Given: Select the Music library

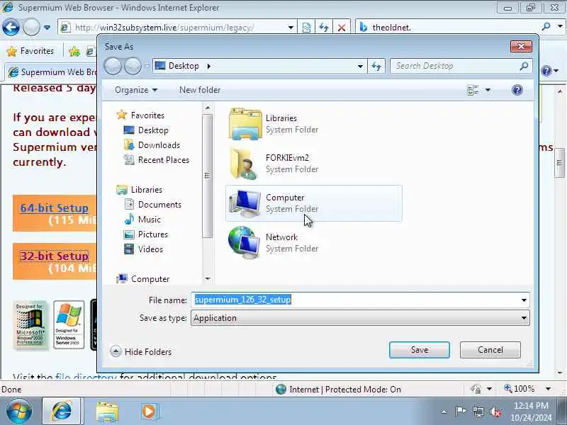Looking at the screenshot, I should [149, 220].
